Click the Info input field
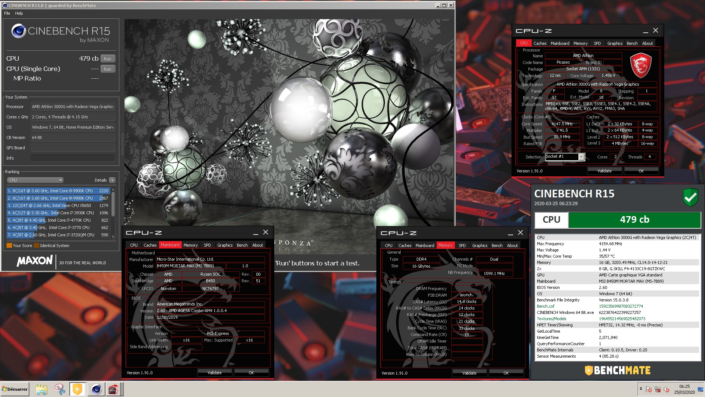The image size is (705, 397). click(73, 158)
